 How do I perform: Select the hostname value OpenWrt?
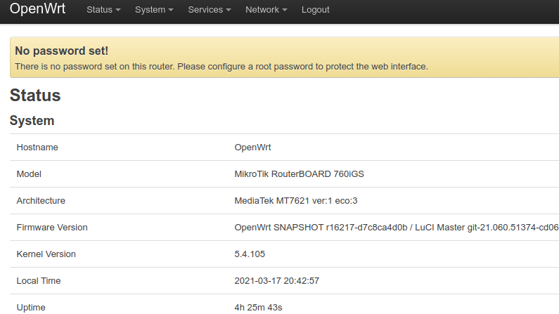252,148
